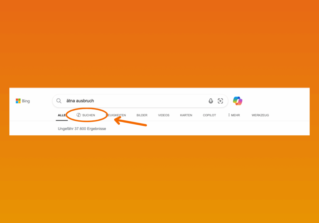
Task: Click the Copilot icon beside SUCHEN
Action: point(79,115)
